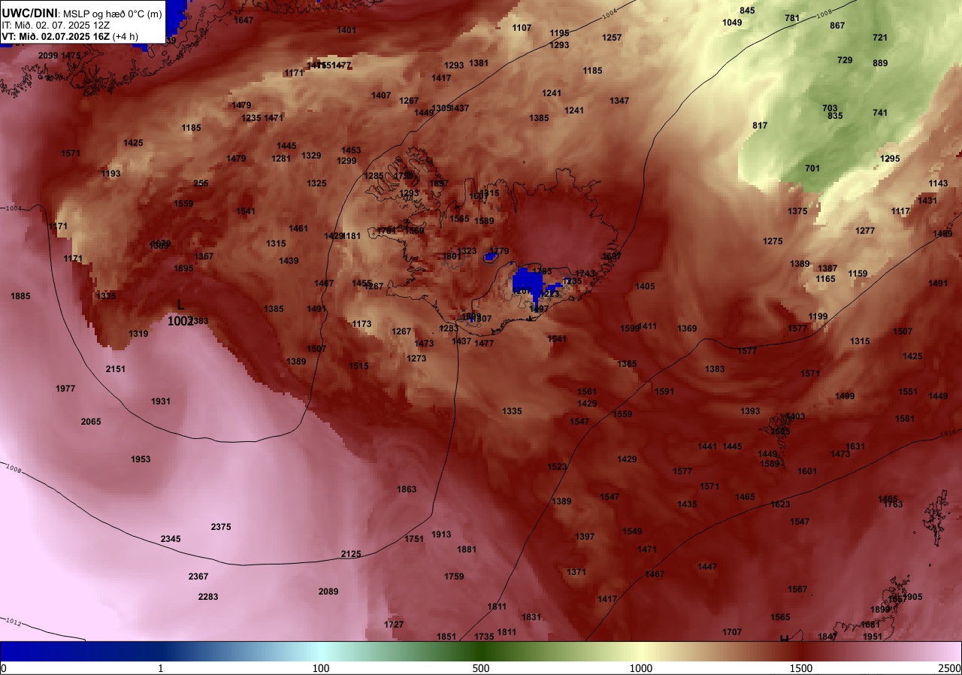Click the height value 729

pyautogui.click(x=845, y=60)
